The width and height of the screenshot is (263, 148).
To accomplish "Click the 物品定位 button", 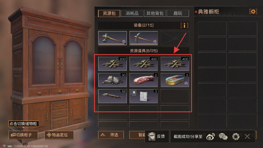I will coord(59,135).
